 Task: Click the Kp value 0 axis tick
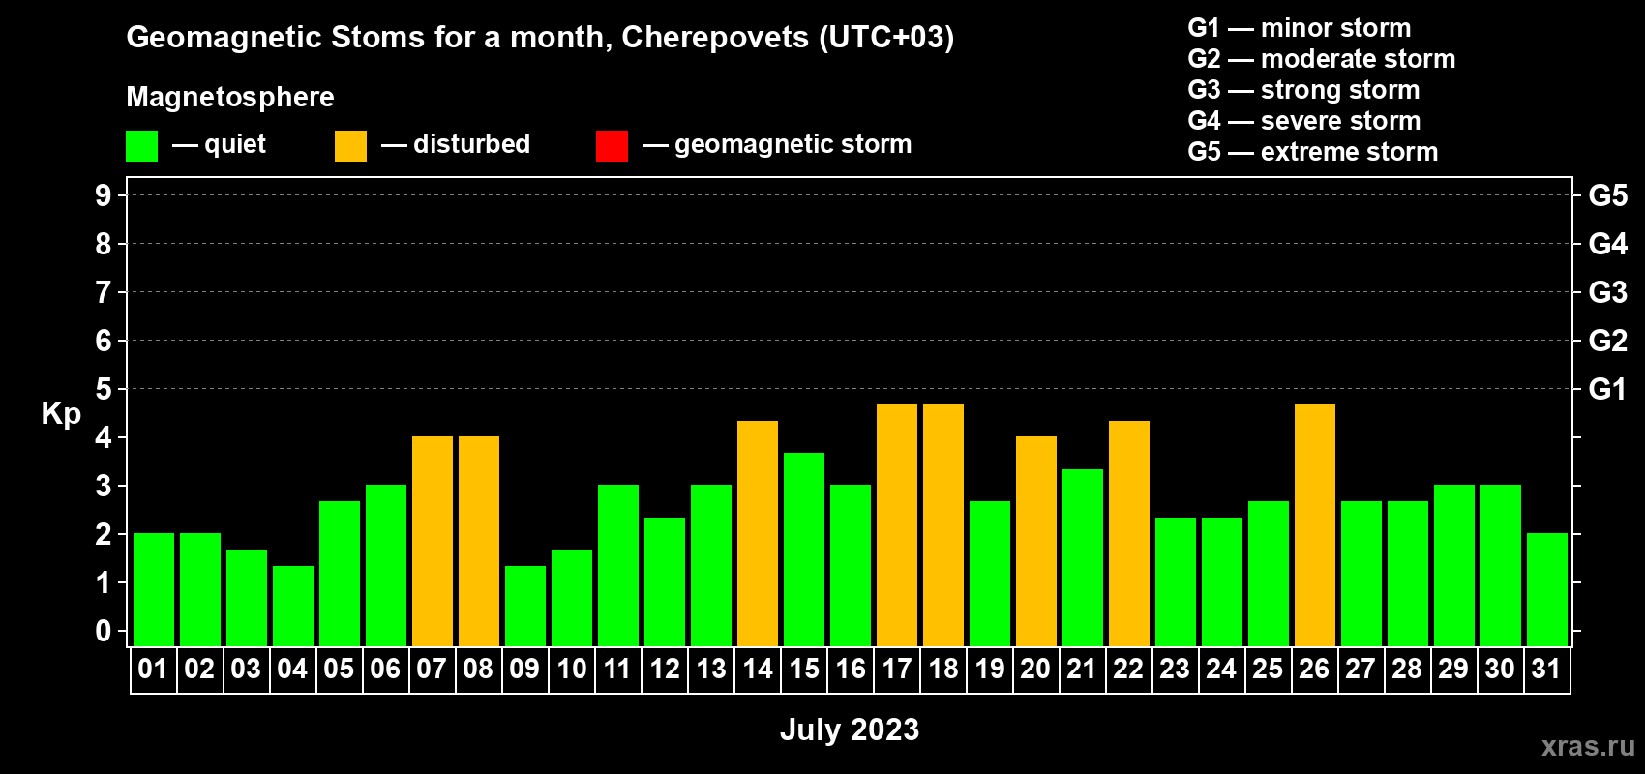click(104, 631)
